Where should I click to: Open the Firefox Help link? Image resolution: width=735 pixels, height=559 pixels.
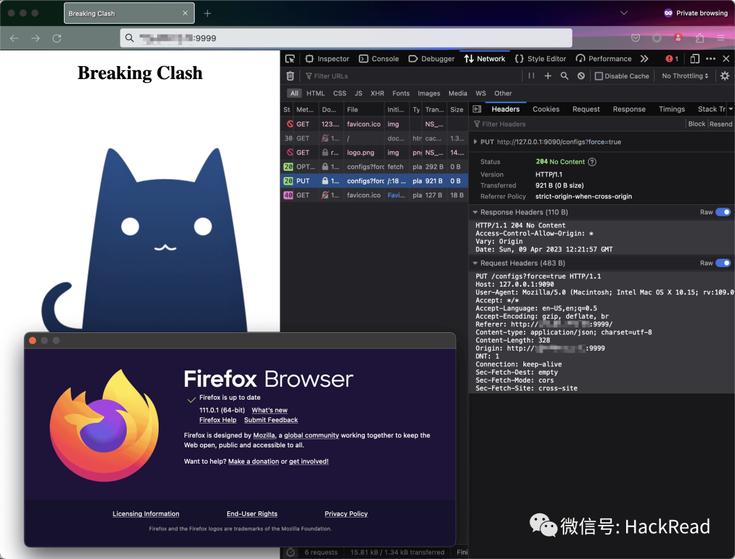point(218,420)
